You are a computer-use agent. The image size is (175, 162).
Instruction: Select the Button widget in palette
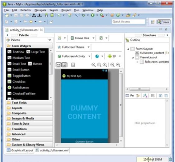tap(35, 64)
